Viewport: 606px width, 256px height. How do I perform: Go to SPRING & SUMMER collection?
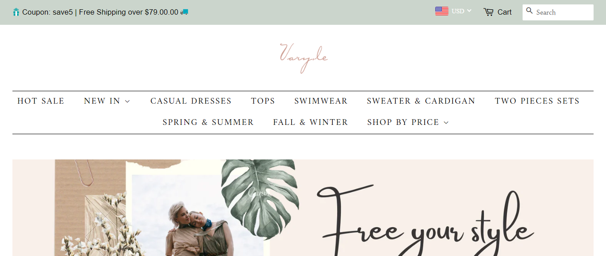(x=208, y=122)
